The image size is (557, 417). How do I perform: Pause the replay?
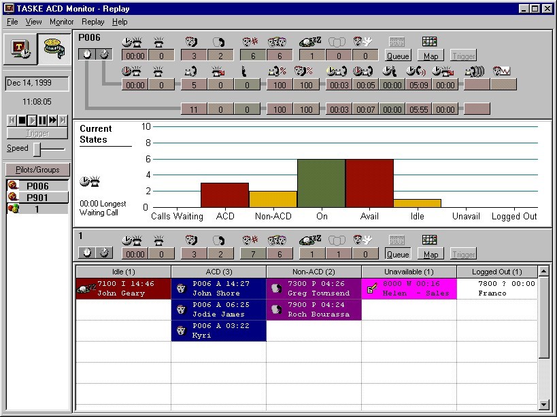click(42, 120)
